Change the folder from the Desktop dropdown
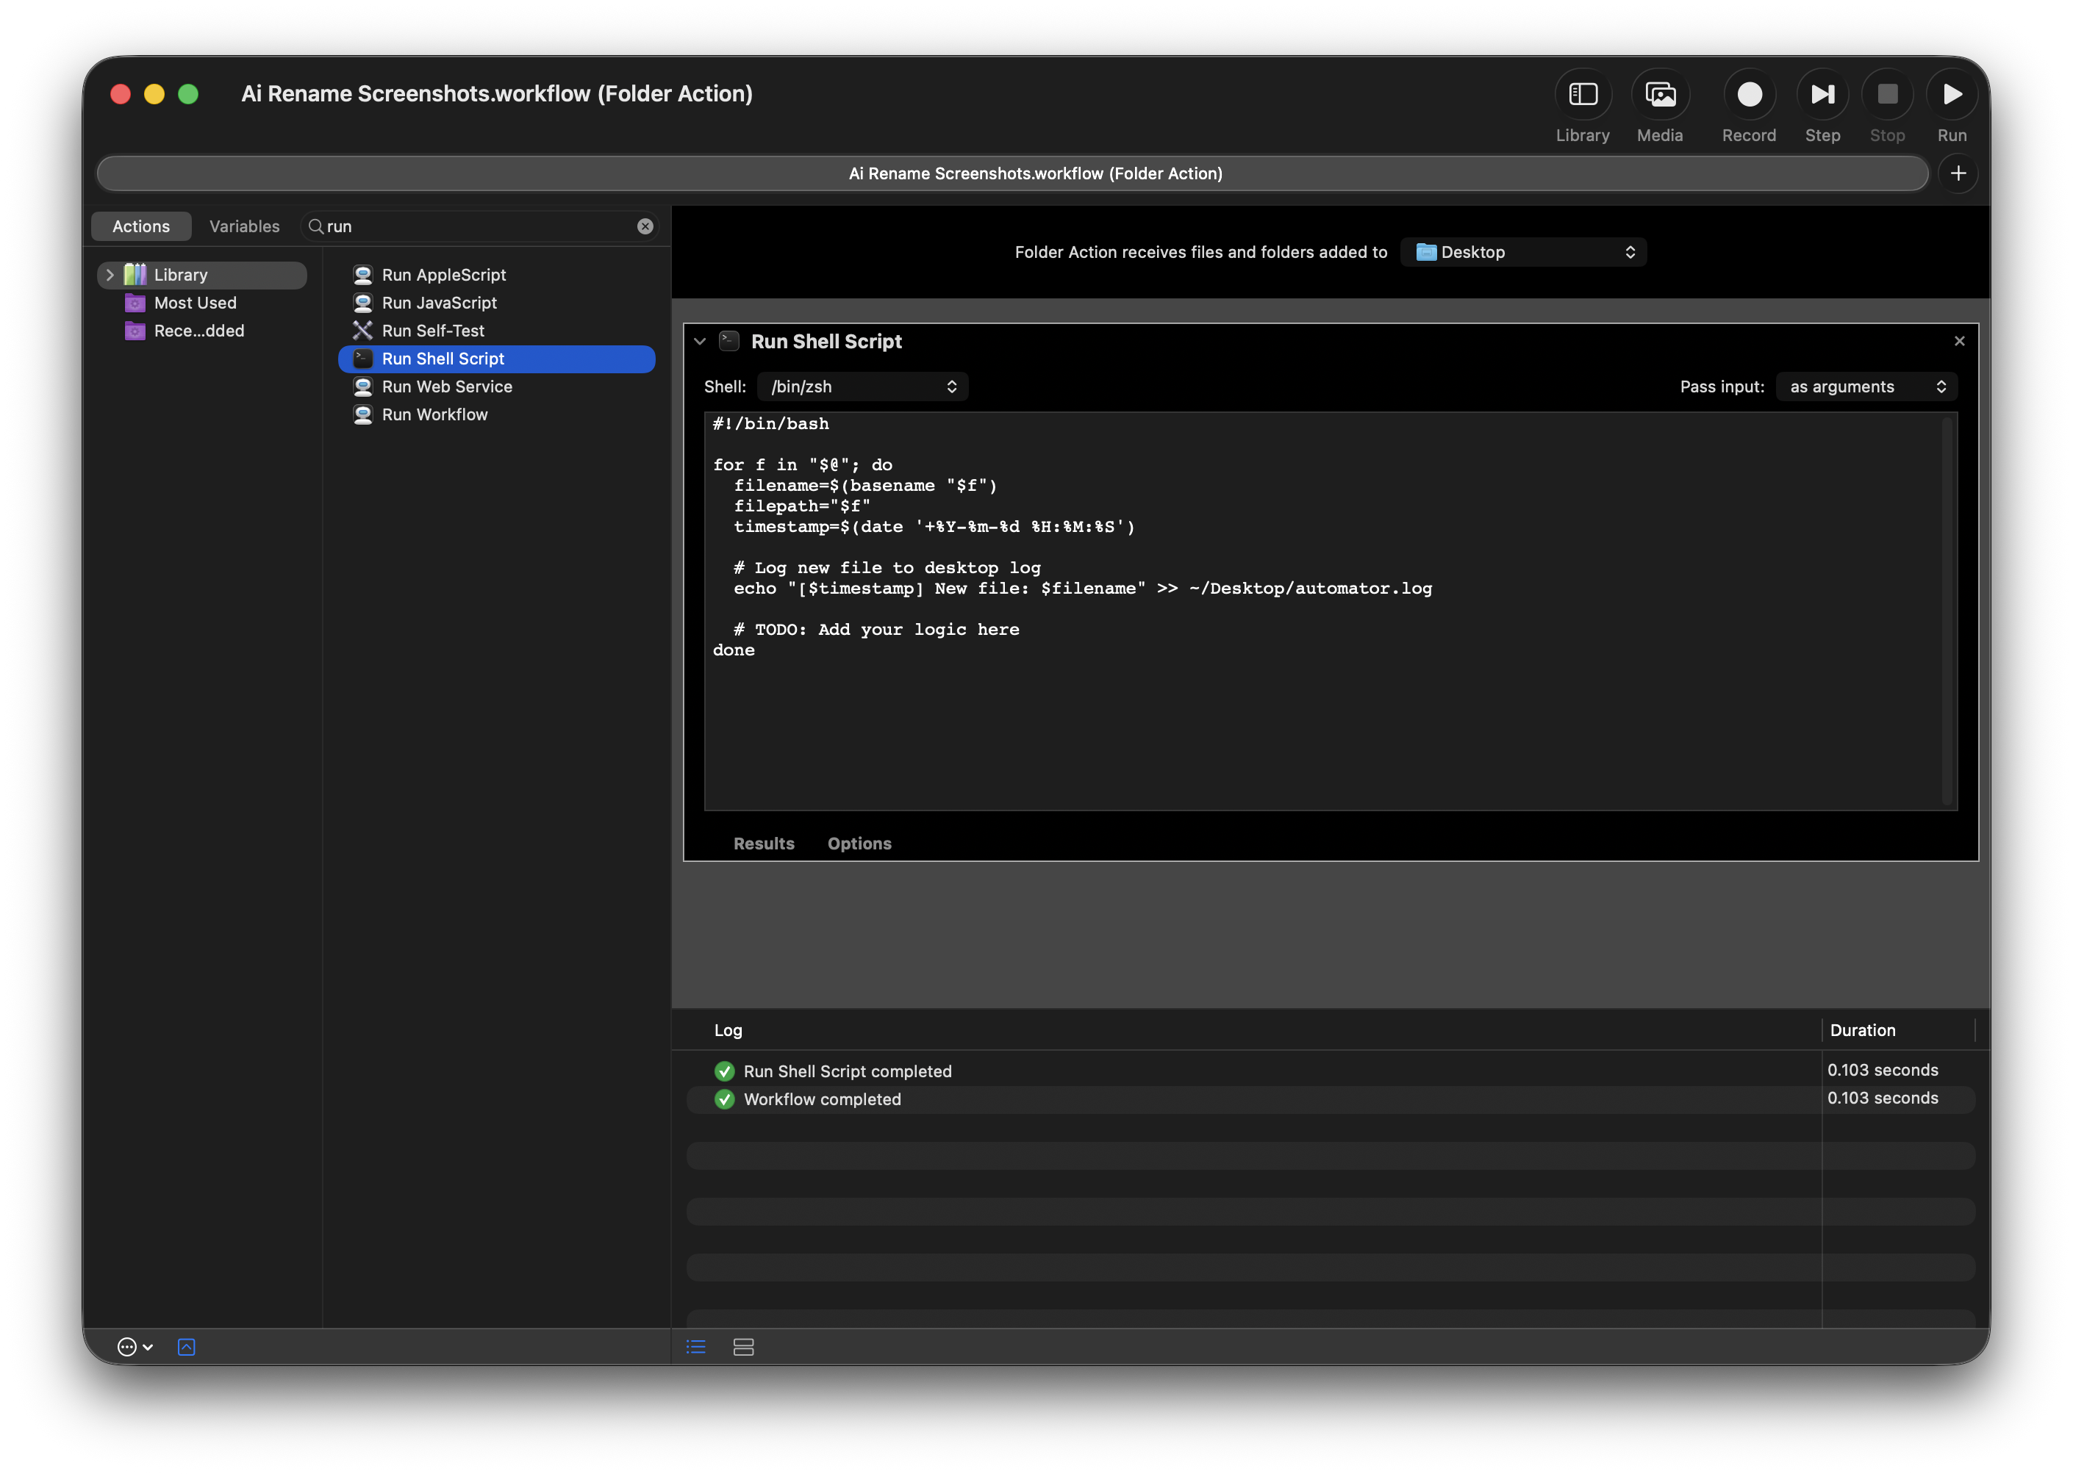Image resolution: width=2073 pixels, height=1474 pixels. click(1522, 251)
